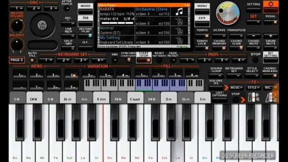Click the joystick crown wheel

point(42,25)
